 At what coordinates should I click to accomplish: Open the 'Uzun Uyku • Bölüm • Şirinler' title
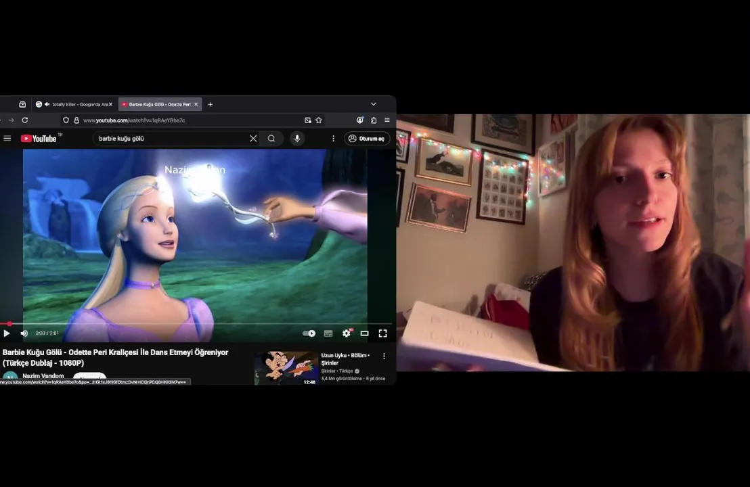345,359
